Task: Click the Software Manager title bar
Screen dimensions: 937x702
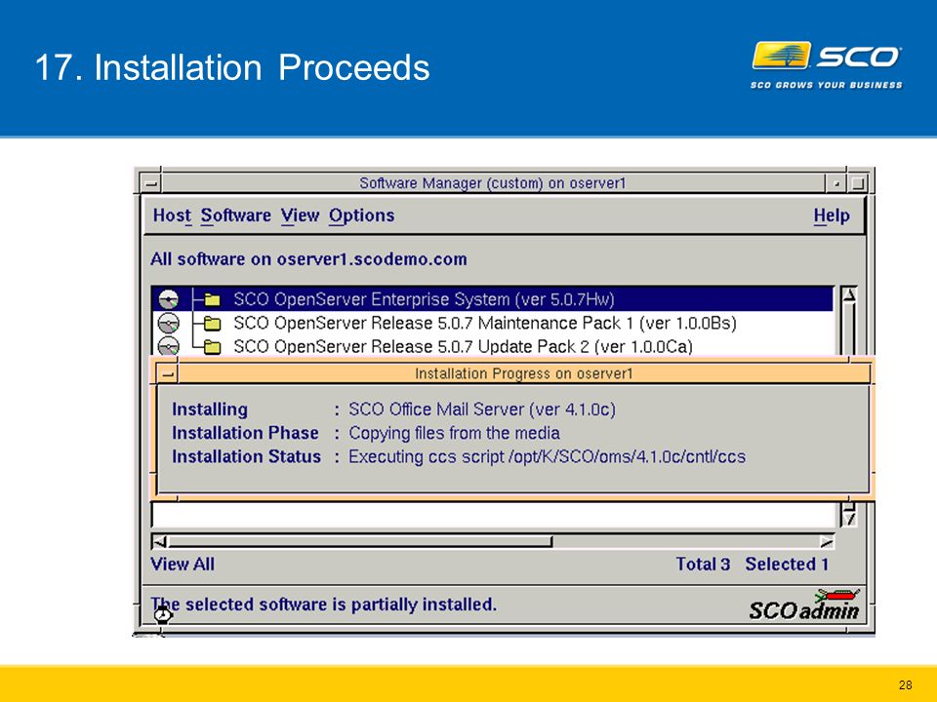Action: (x=493, y=183)
